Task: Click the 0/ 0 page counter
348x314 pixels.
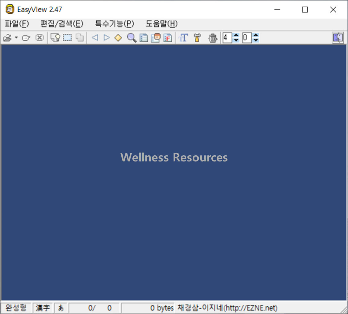Action: tap(94, 308)
